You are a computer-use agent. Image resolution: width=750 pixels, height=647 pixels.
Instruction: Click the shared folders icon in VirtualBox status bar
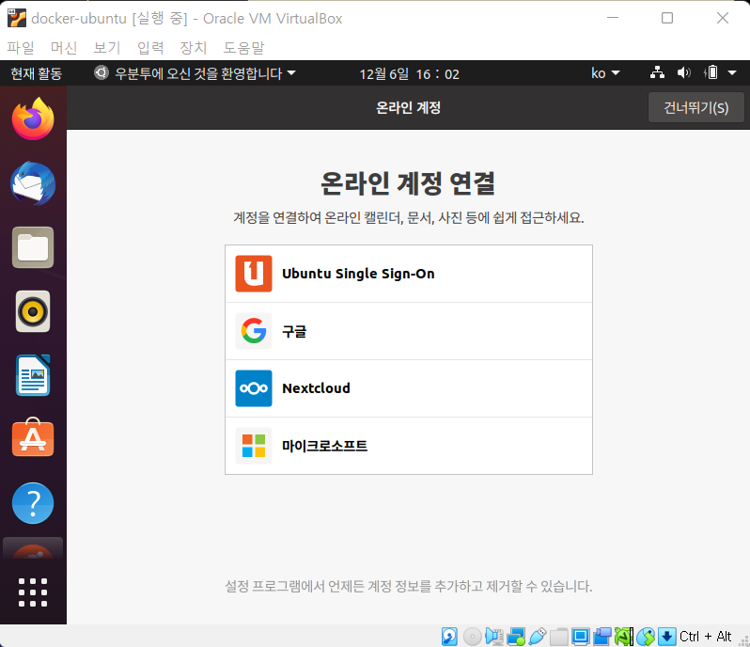pos(558,637)
